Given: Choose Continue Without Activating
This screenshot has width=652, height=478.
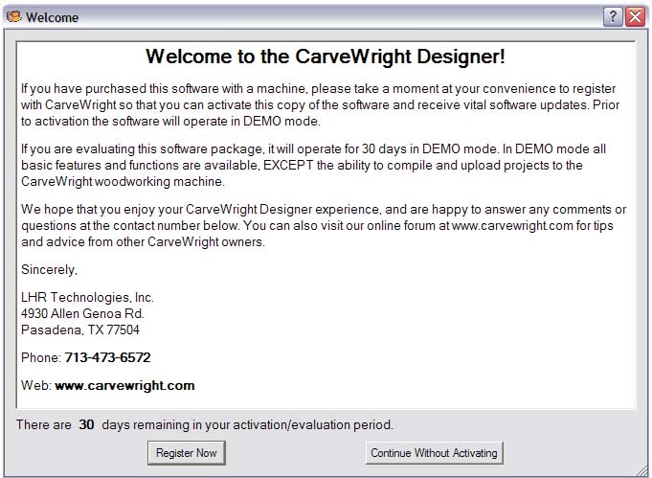Looking at the screenshot, I should tap(434, 453).
